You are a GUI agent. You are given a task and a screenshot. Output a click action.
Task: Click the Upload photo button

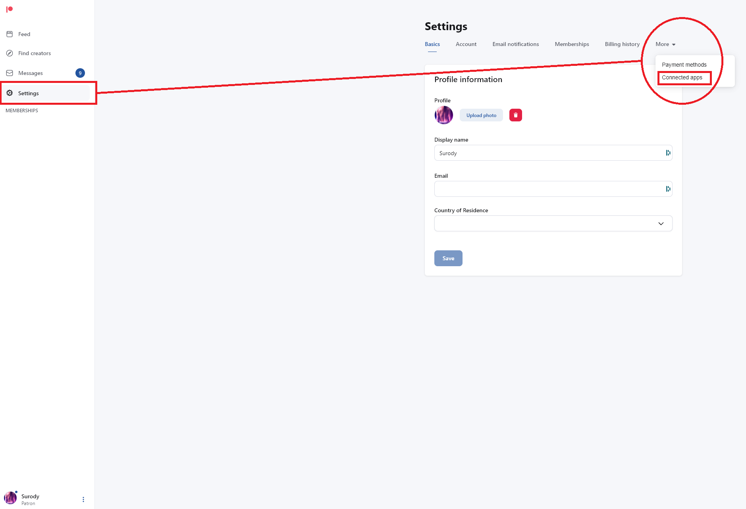coord(481,115)
